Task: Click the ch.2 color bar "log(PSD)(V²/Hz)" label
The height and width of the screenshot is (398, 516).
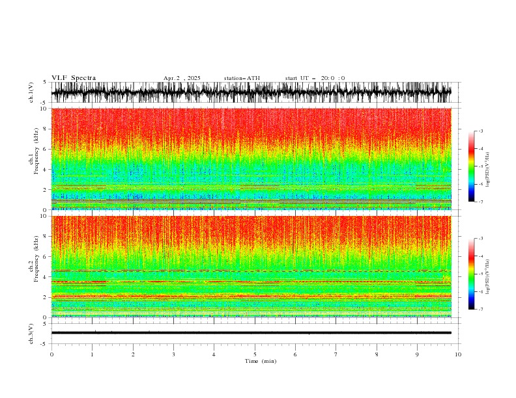Action: (488, 276)
